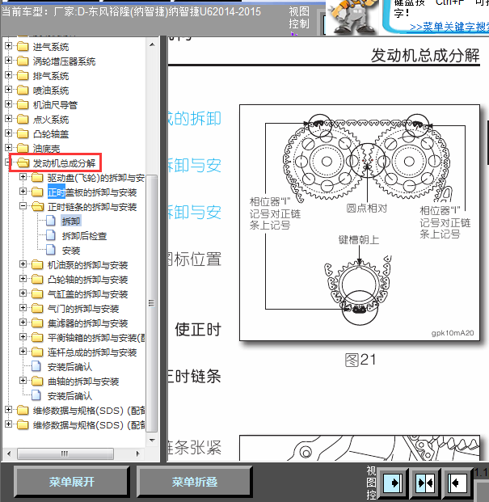Open 拆卸后检查 page in tree
Image resolution: width=489 pixels, height=502 pixels.
(x=84, y=236)
